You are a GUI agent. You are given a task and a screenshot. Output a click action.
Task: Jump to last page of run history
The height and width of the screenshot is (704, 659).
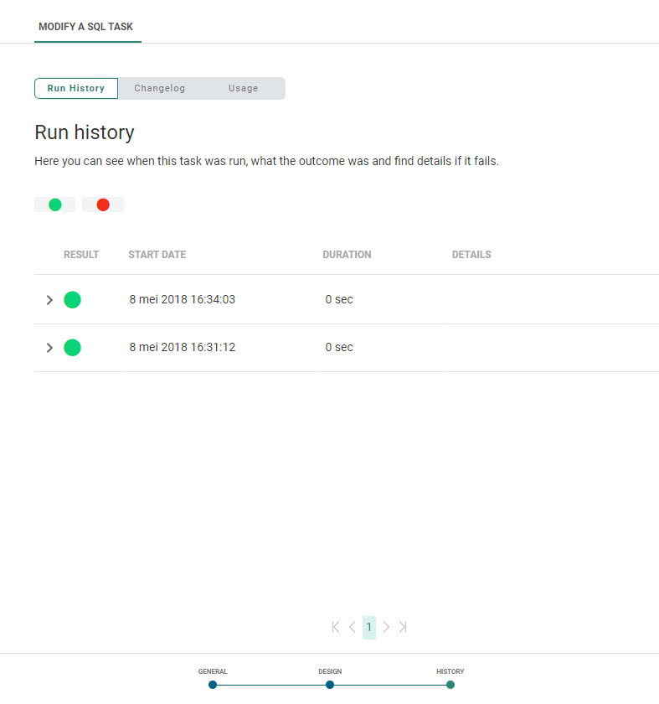pyautogui.click(x=403, y=627)
